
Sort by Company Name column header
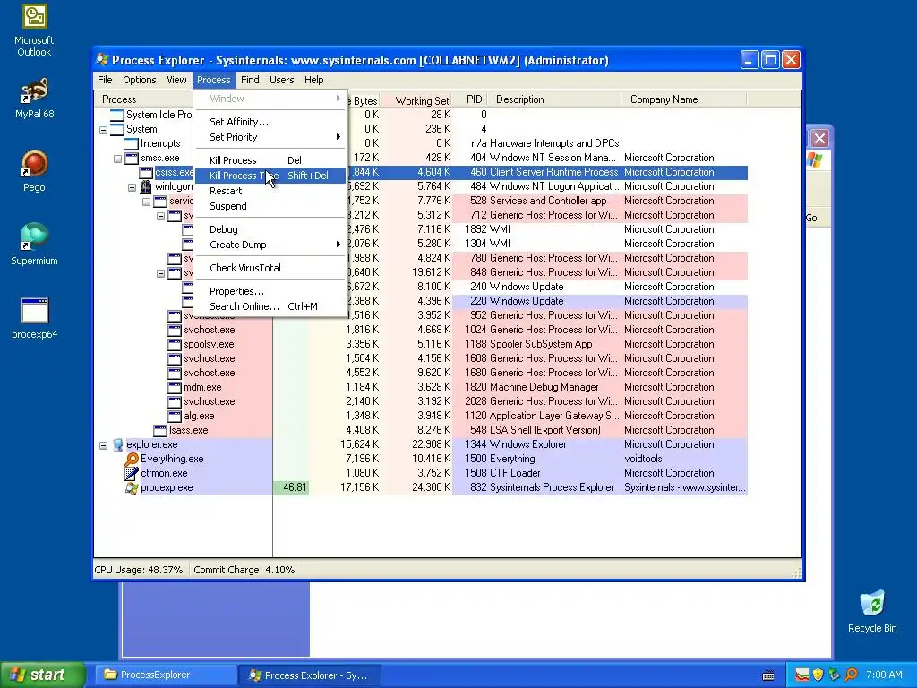point(683,99)
